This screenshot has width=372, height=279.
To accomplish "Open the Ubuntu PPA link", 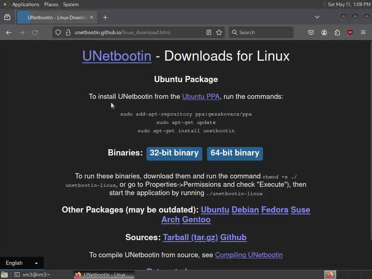I will (x=201, y=97).
